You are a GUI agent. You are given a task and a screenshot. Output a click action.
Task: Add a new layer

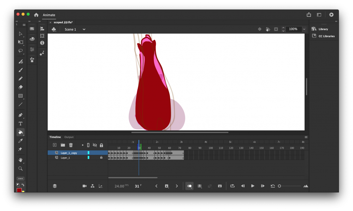pos(54,145)
